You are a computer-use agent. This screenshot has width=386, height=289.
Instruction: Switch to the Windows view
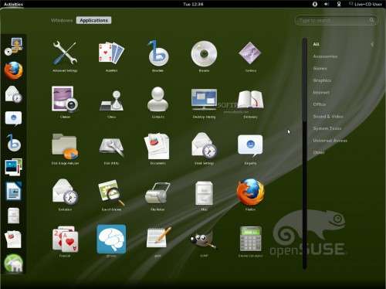[62, 20]
